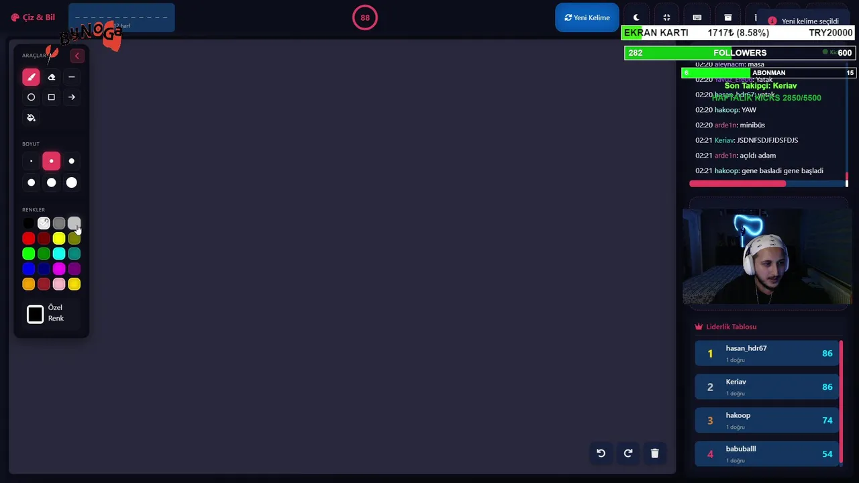Open the keyboard icon button

coord(697,17)
